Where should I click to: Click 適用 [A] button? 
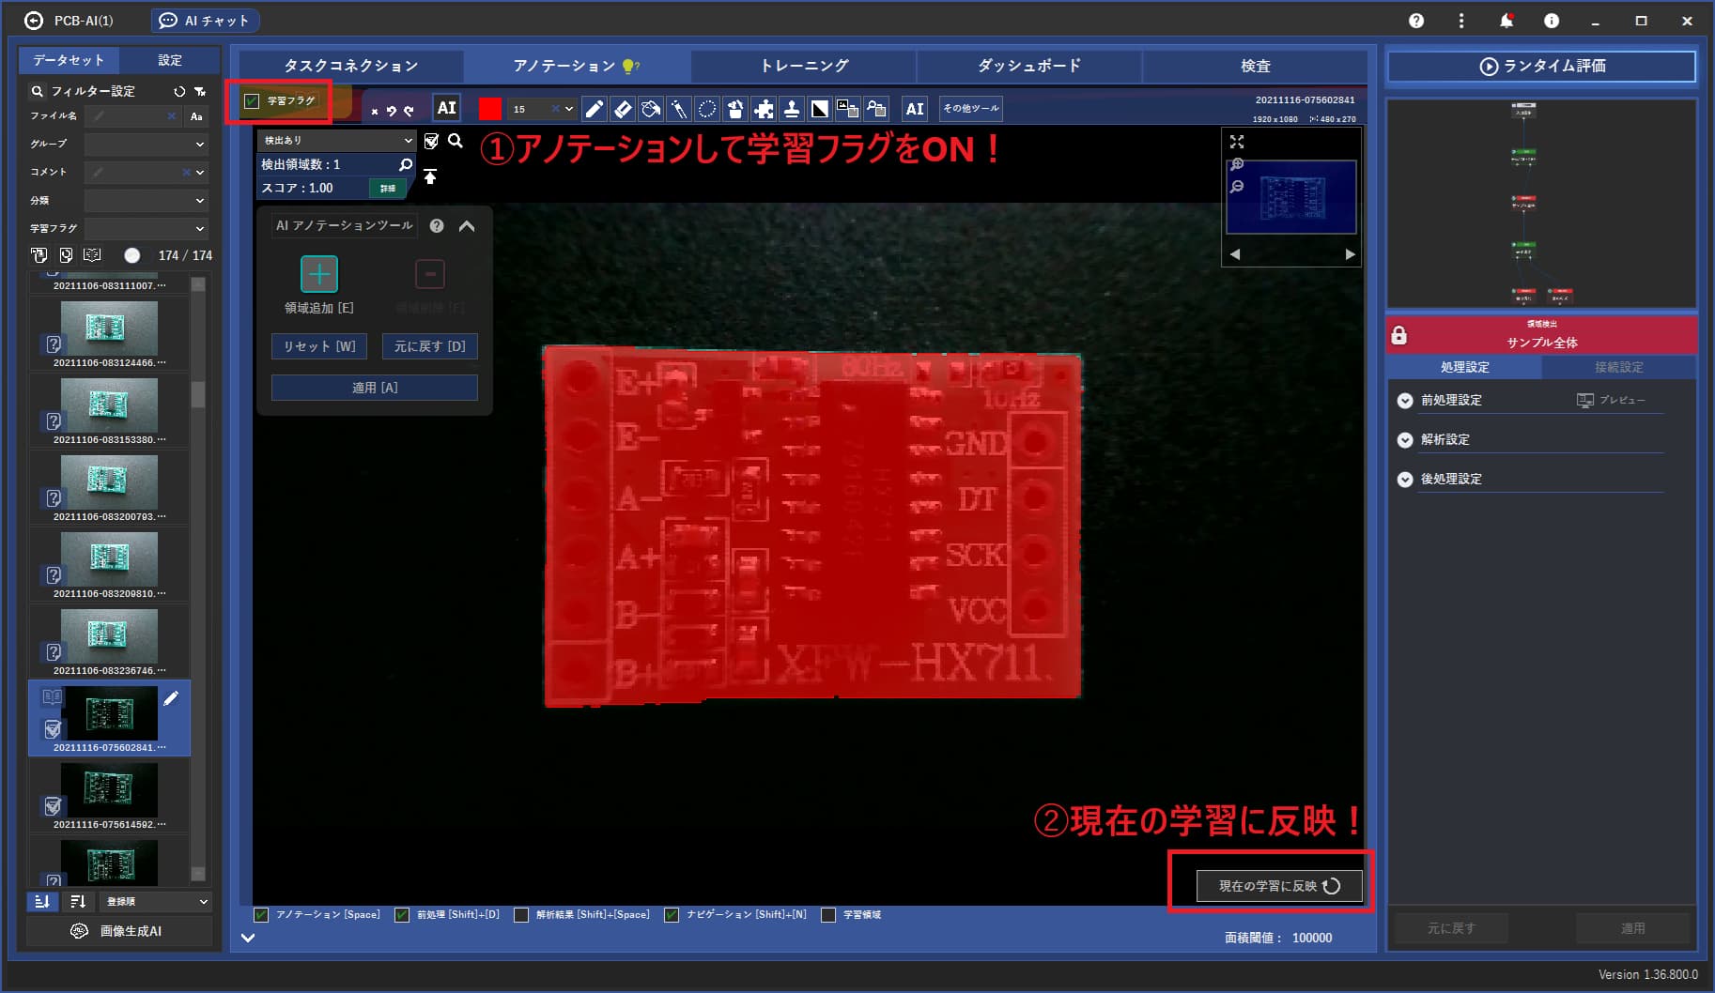click(x=375, y=388)
